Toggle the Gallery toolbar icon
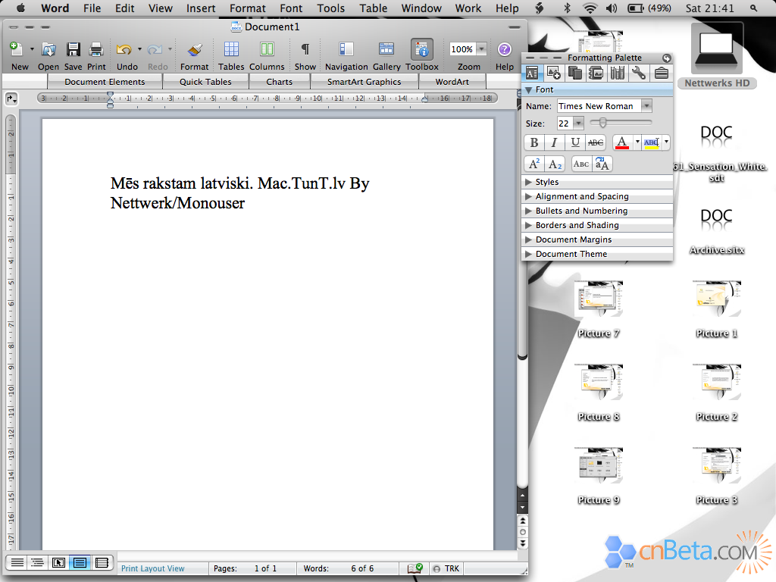This screenshot has width=776, height=582. pyautogui.click(x=386, y=49)
